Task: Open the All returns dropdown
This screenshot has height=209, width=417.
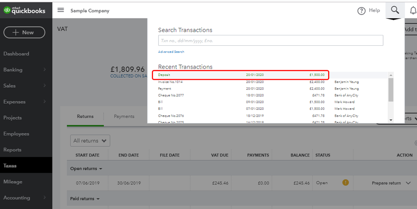Action: coord(90,141)
